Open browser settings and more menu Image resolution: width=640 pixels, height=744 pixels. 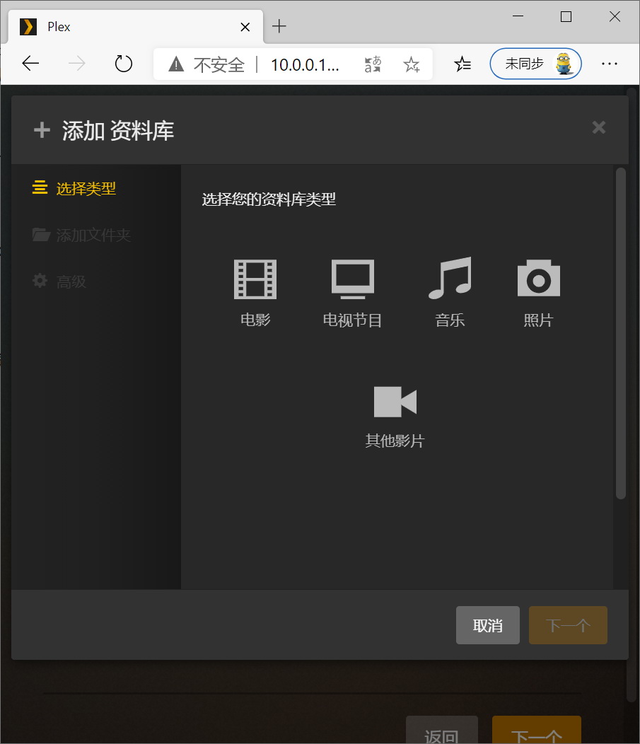609,64
